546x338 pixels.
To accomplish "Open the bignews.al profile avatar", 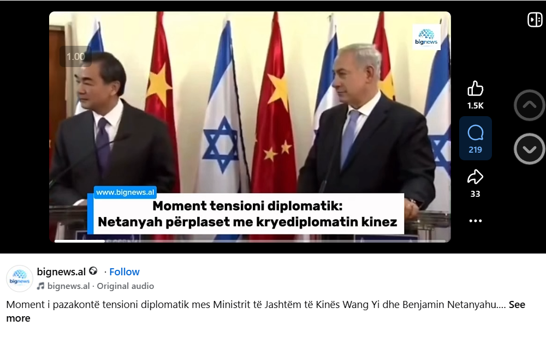I will pyautogui.click(x=20, y=278).
